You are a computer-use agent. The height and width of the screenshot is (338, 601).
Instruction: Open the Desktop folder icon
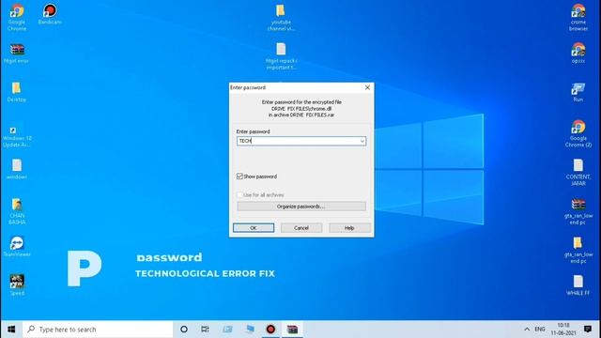[17, 92]
